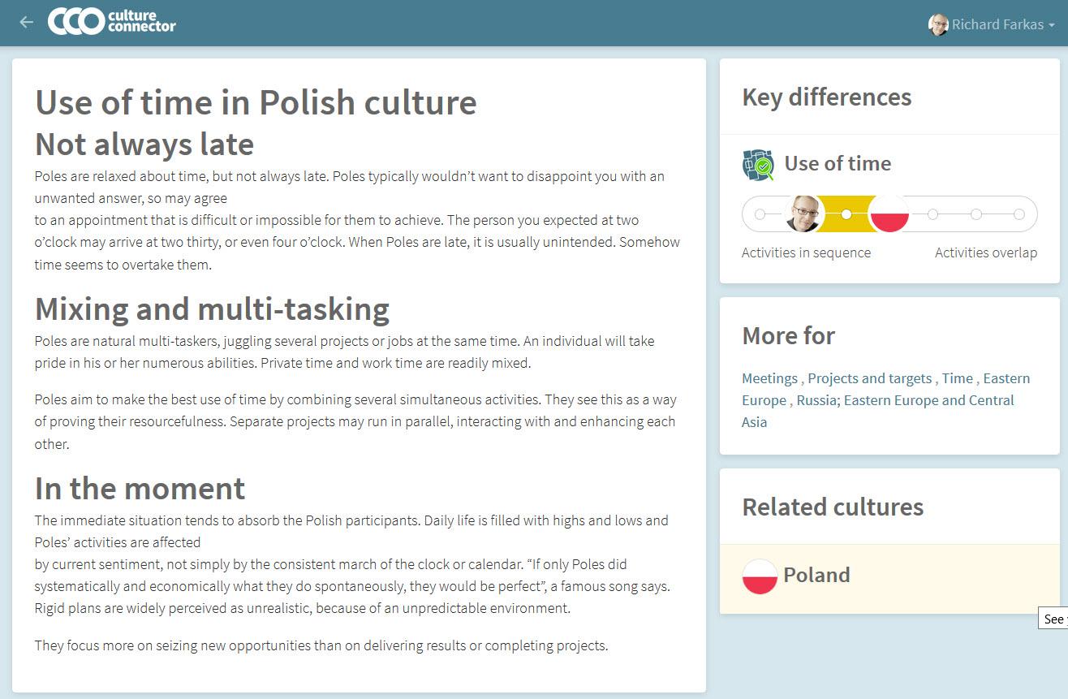The image size is (1068, 699).
Task: Select the first dot on the time scale
Action: 760,214
